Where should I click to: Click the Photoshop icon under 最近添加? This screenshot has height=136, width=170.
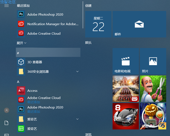tap(21, 14)
